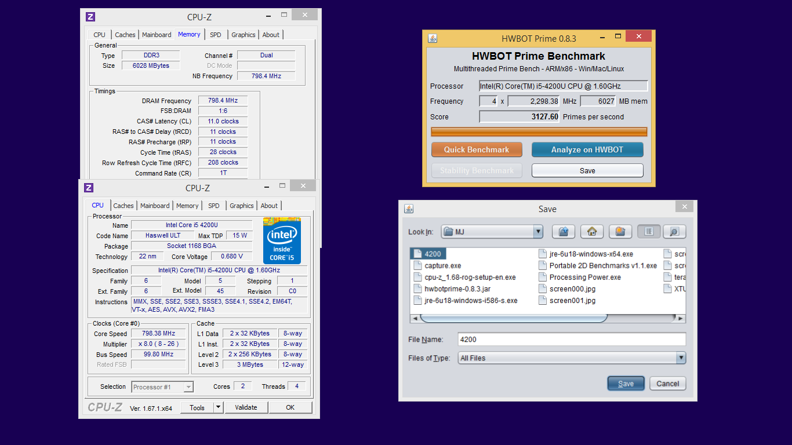Click the file icon beside screen000.jpg
This screenshot has width=792, height=445.
[543, 289]
